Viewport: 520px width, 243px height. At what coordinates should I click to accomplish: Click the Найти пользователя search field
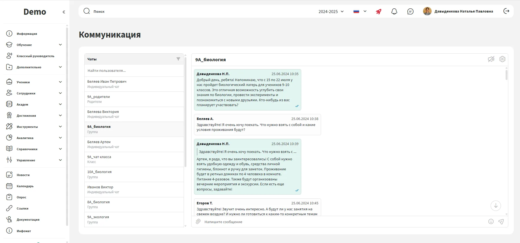pos(134,71)
